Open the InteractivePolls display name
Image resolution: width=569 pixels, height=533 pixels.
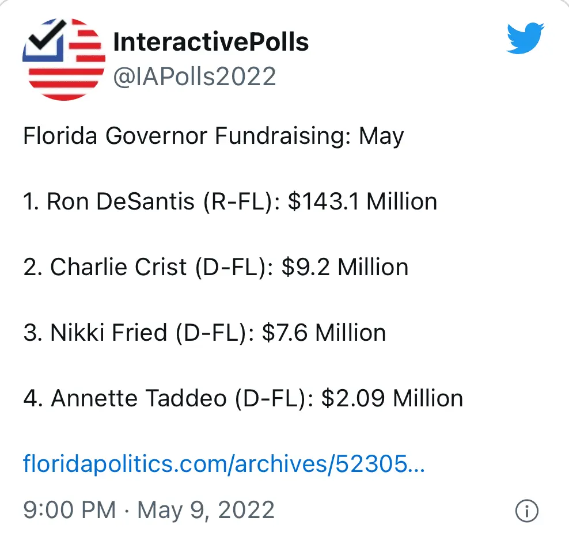[x=211, y=42]
